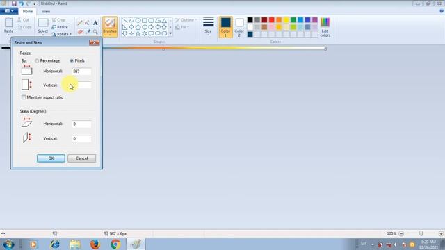Screen dimensions: 445x250
Task: Select the Percentage radio button
Action: [37, 60]
